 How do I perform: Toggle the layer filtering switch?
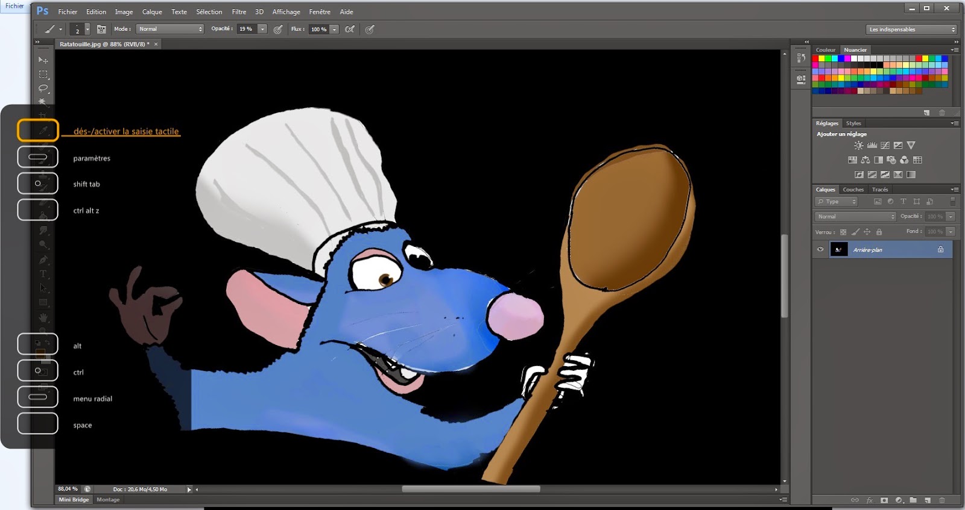pyautogui.click(x=953, y=202)
